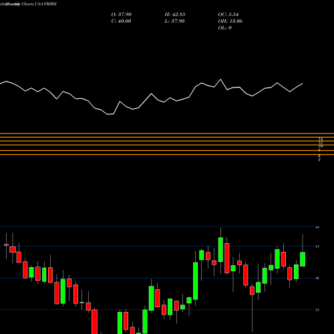Viewport: 334px width, 334px height.
Task: Select the high price text "H: 42.85"
Action: 175,15
